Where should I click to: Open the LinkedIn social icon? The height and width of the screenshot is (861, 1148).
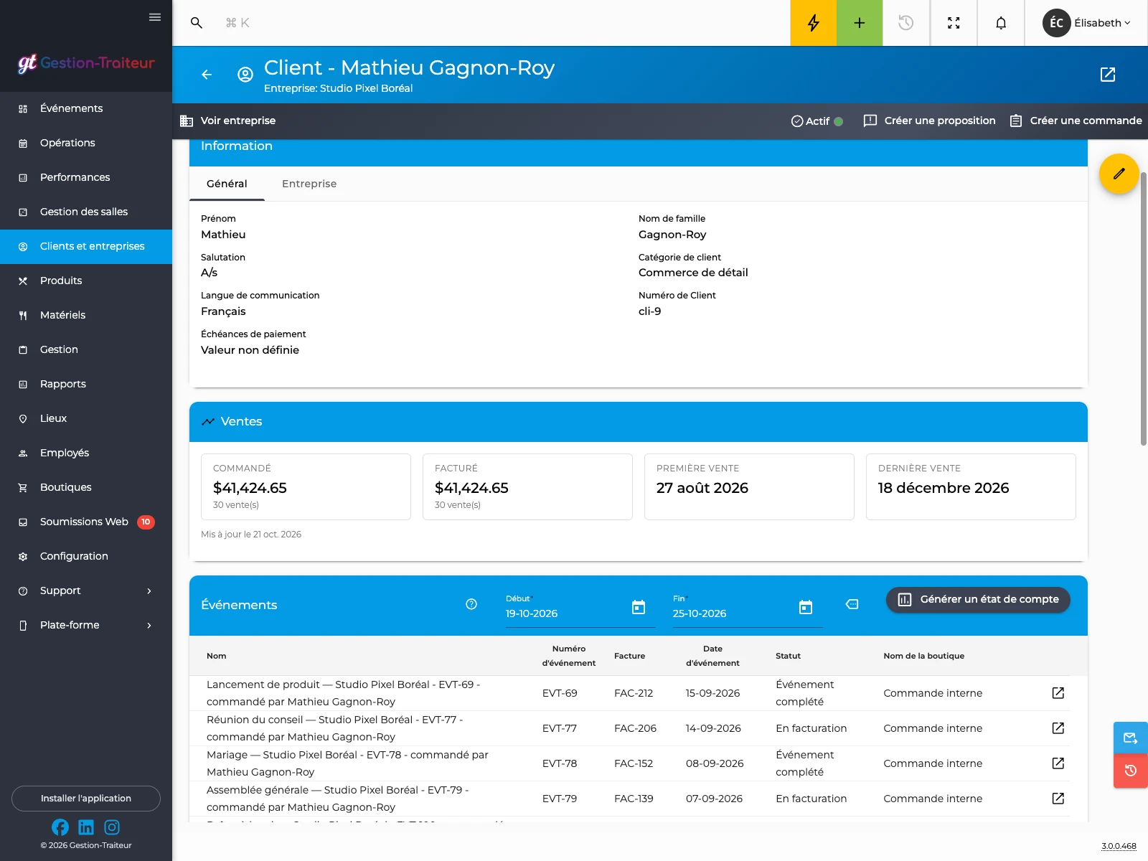point(86,827)
